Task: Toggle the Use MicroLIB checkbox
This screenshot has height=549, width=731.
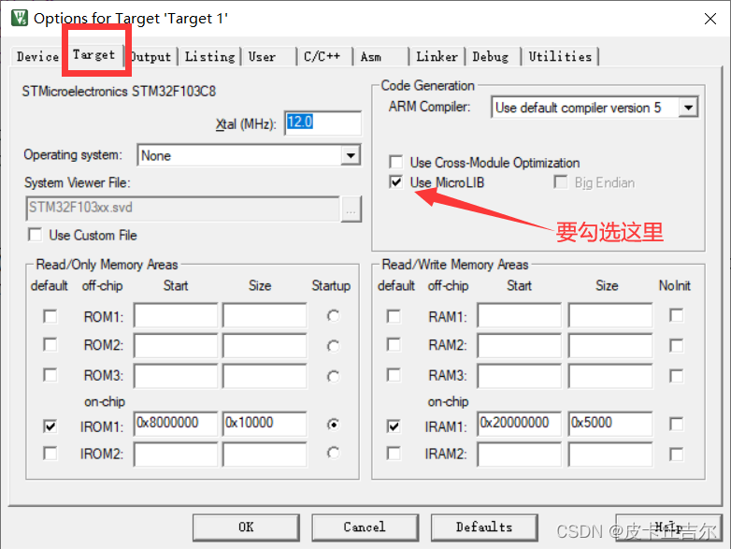Action: 395,182
